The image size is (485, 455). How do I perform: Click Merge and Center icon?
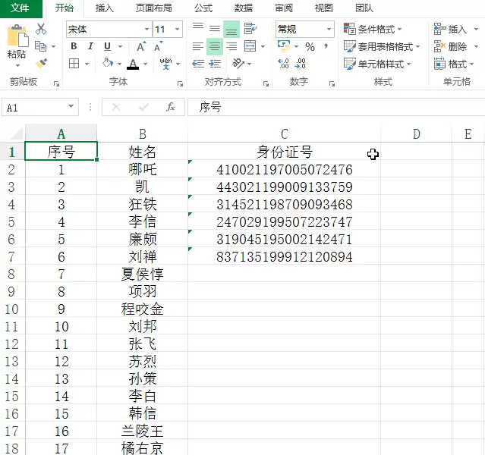tap(250, 46)
